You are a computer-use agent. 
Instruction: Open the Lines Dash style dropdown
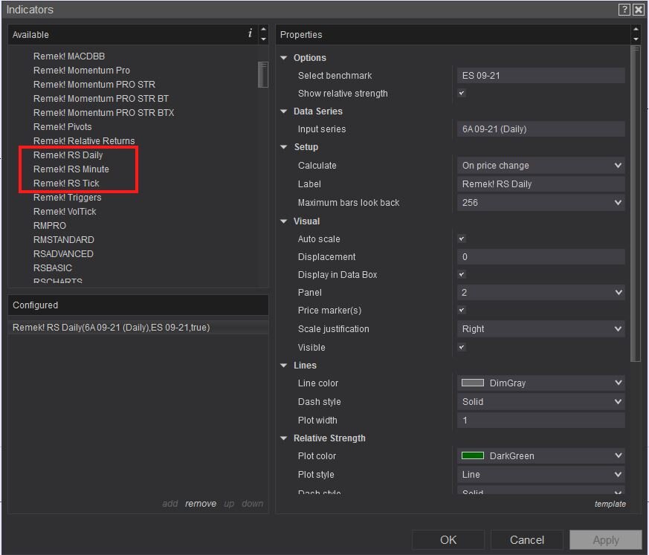tap(541, 401)
